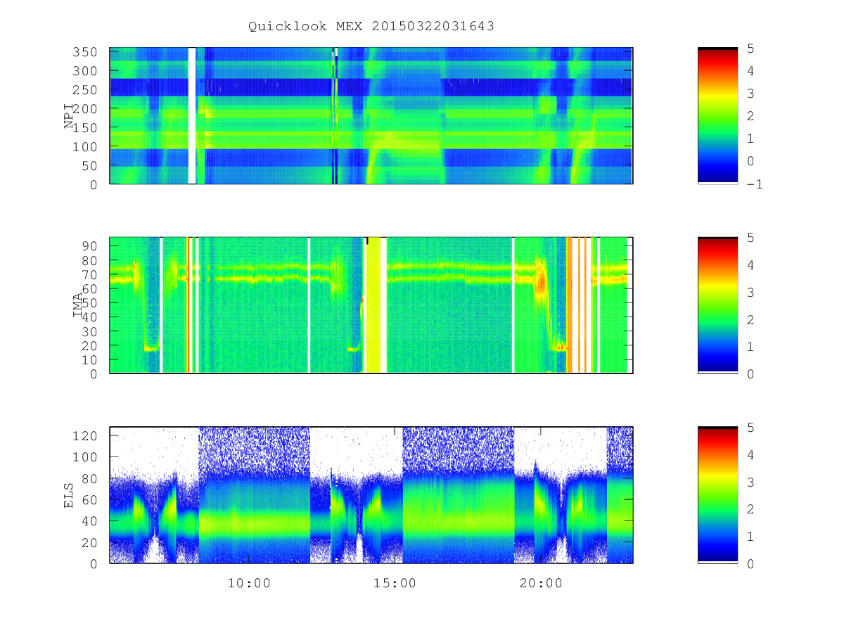Viewport: 844px width, 633px height.
Task: Click the NPI spectrogram color scale bar
Action: tap(717, 116)
